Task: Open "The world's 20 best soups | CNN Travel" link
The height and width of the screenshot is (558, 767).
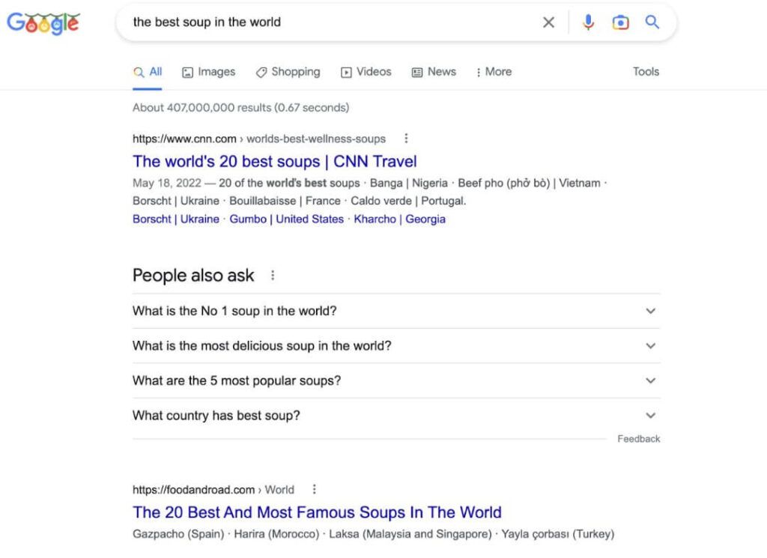Action: tap(275, 162)
